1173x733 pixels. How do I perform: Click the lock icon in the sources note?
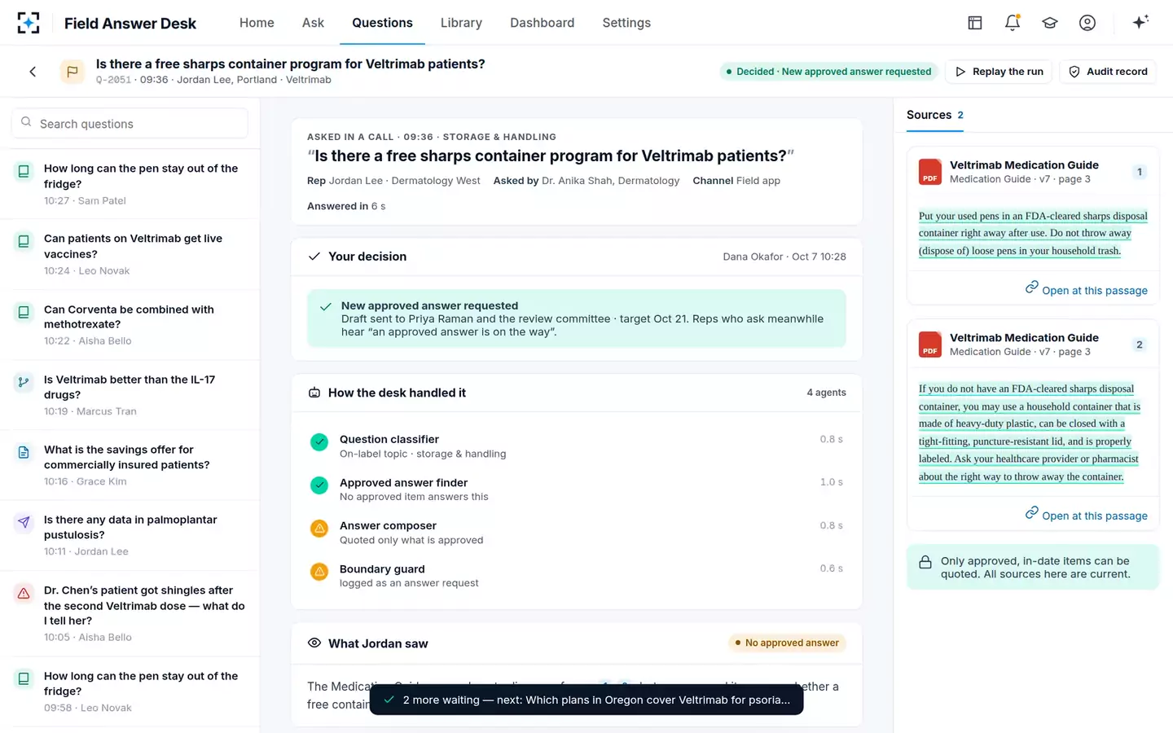pyautogui.click(x=925, y=562)
